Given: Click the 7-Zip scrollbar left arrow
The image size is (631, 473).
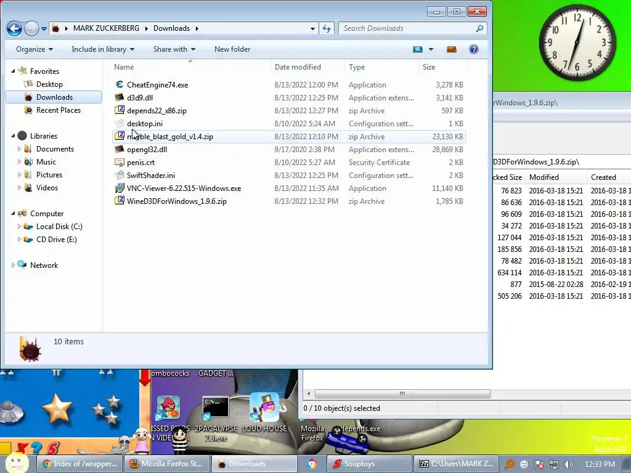Looking at the screenshot, I should point(309,394).
